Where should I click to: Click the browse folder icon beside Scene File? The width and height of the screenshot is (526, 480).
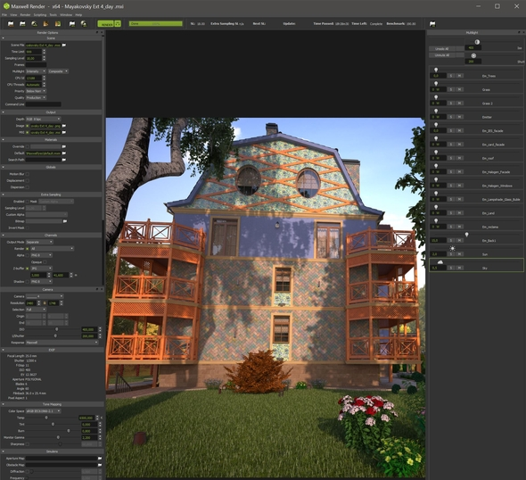point(64,45)
